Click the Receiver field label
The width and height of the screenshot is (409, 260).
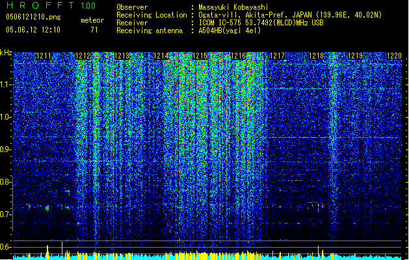[x=132, y=23]
